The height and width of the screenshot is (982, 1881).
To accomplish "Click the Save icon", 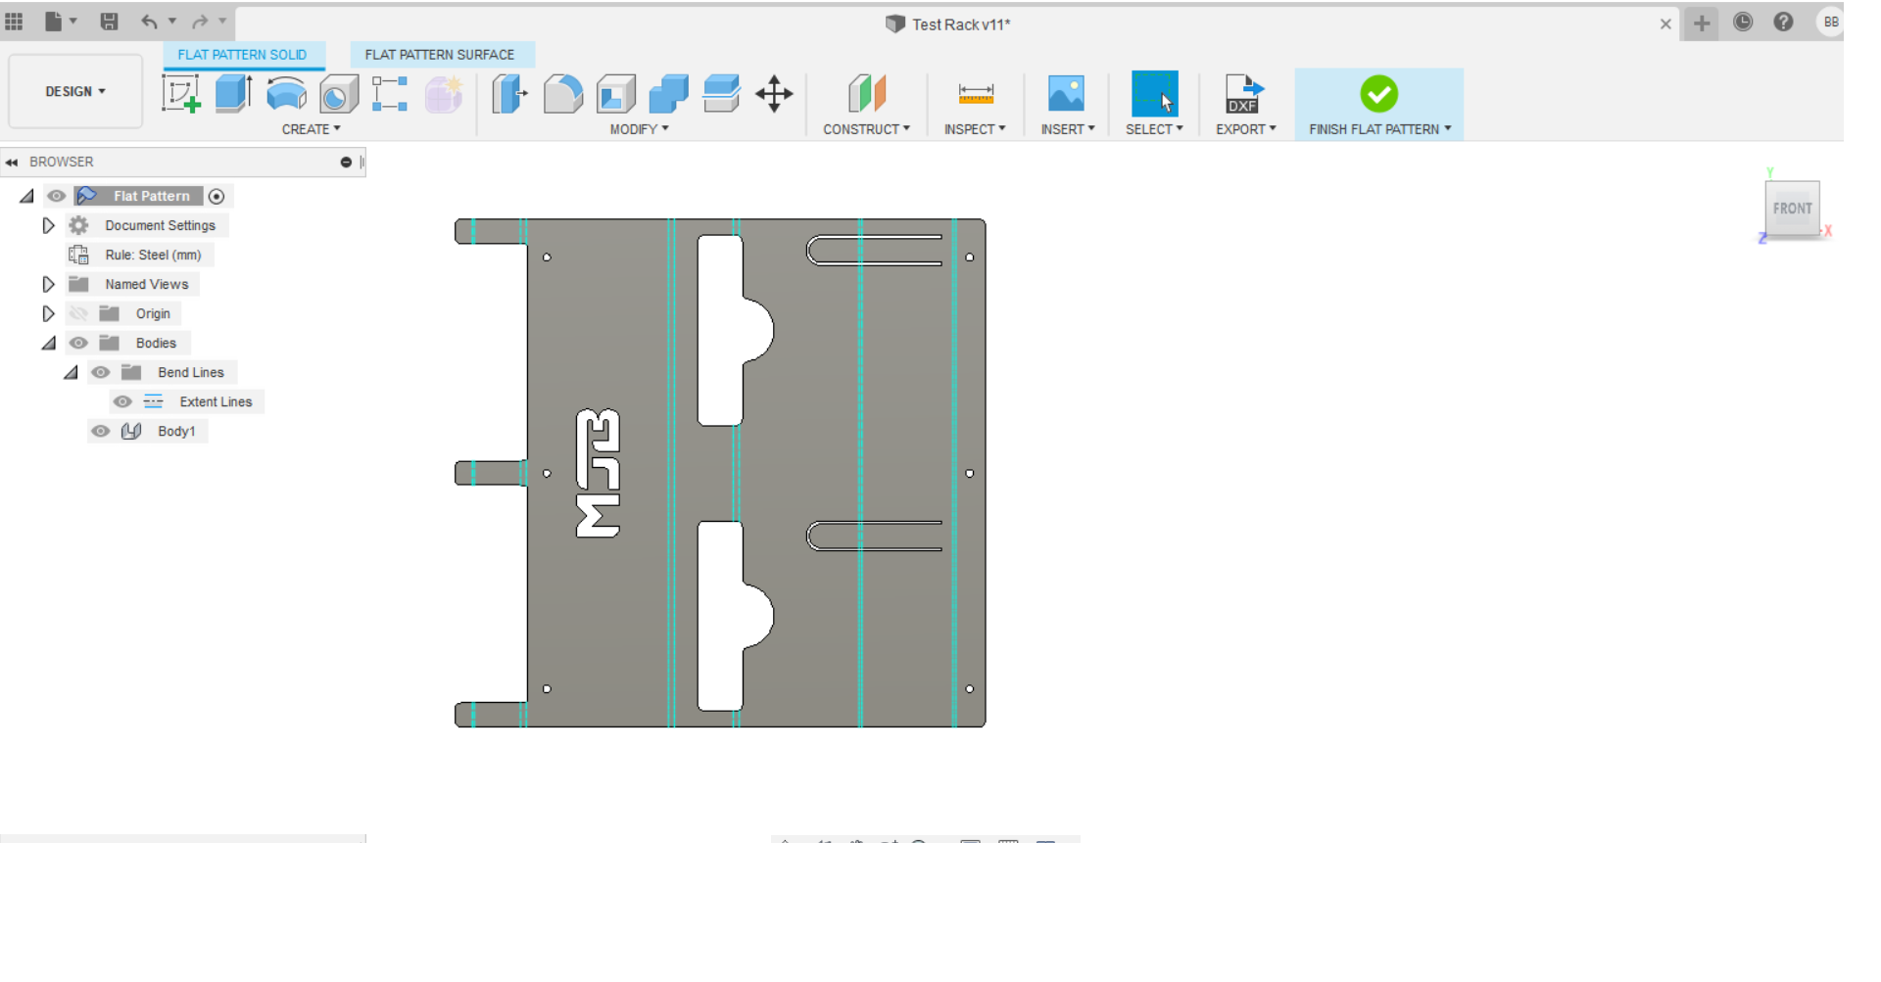I will pyautogui.click(x=109, y=22).
